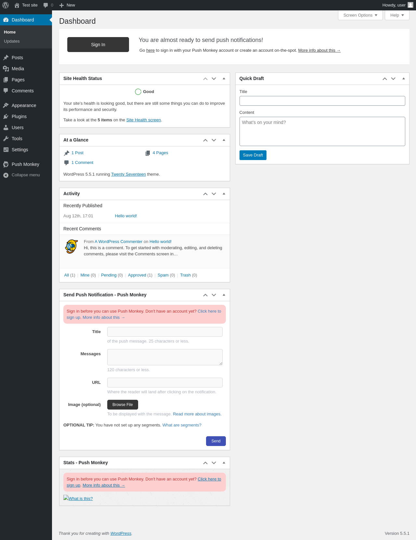Focus the push notification Messages textarea
Viewport: 416px width, 540px height.
[x=165, y=357]
